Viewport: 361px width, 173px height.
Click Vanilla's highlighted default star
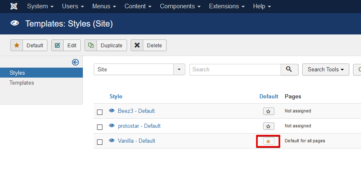[269, 141]
